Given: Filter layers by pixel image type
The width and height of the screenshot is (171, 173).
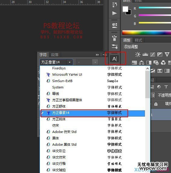Looking at the screenshot, I should click(x=152, y=87).
